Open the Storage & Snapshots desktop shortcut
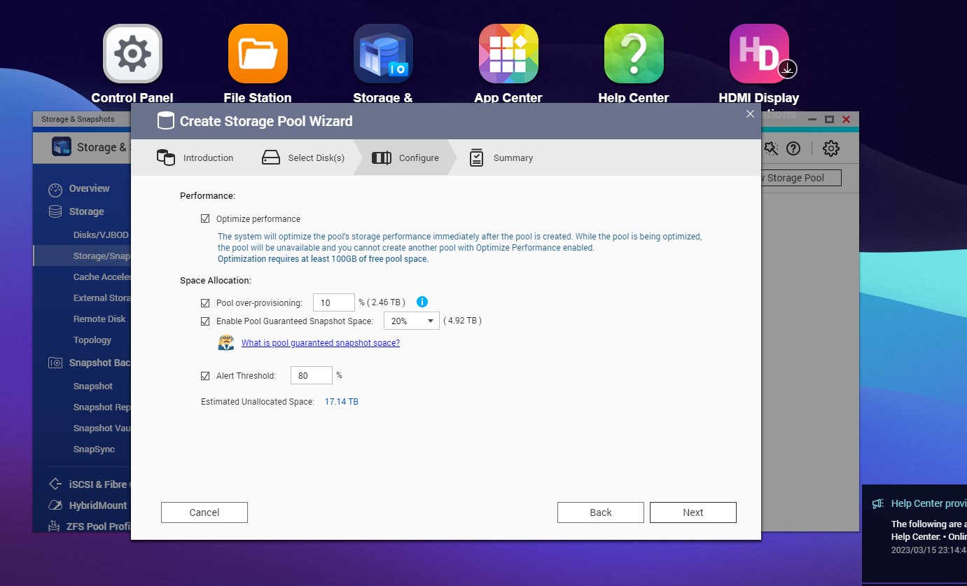The width and height of the screenshot is (967, 586). 383,55
